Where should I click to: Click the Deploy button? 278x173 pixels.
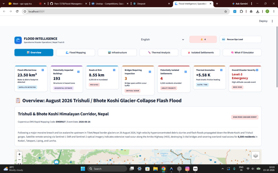[x=263, y=21]
